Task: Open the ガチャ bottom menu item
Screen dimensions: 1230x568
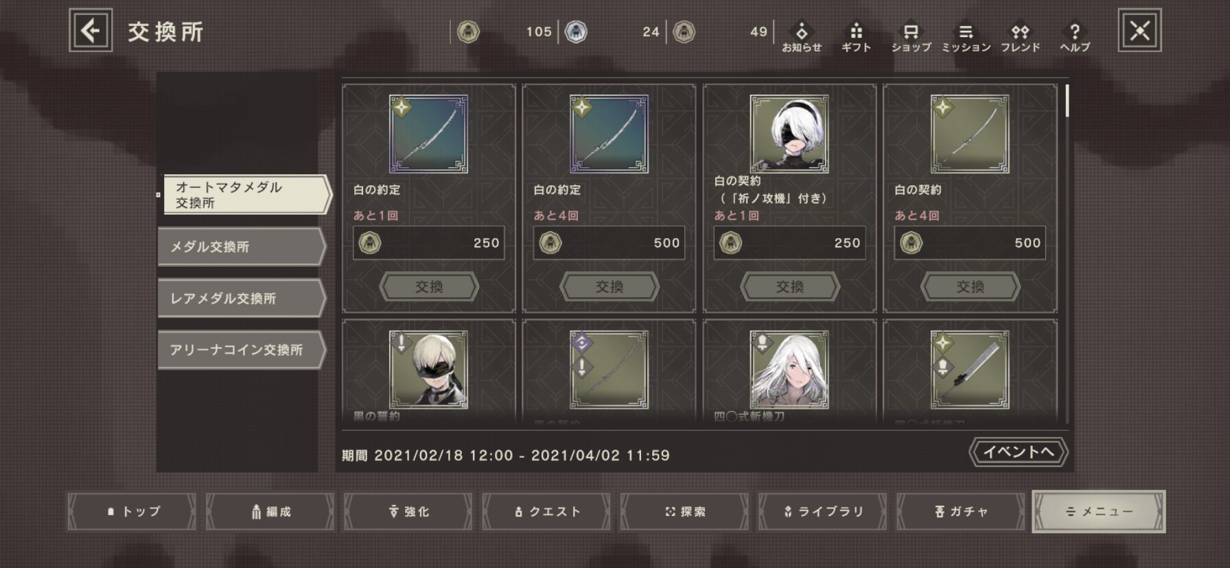Action: [960, 512]
